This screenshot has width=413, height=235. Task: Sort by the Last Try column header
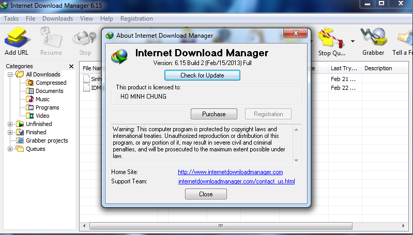[345, 68]
